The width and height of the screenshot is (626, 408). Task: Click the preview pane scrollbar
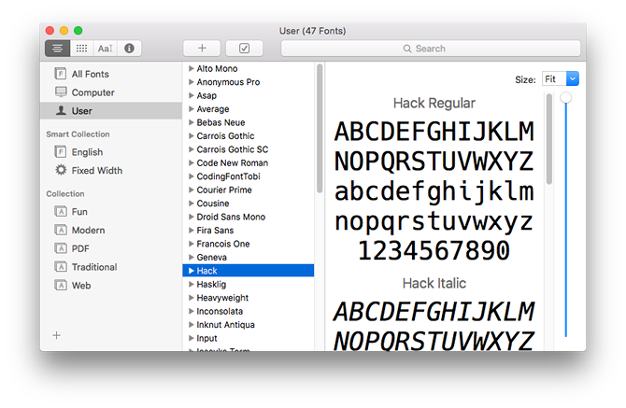tap(549, 138)
